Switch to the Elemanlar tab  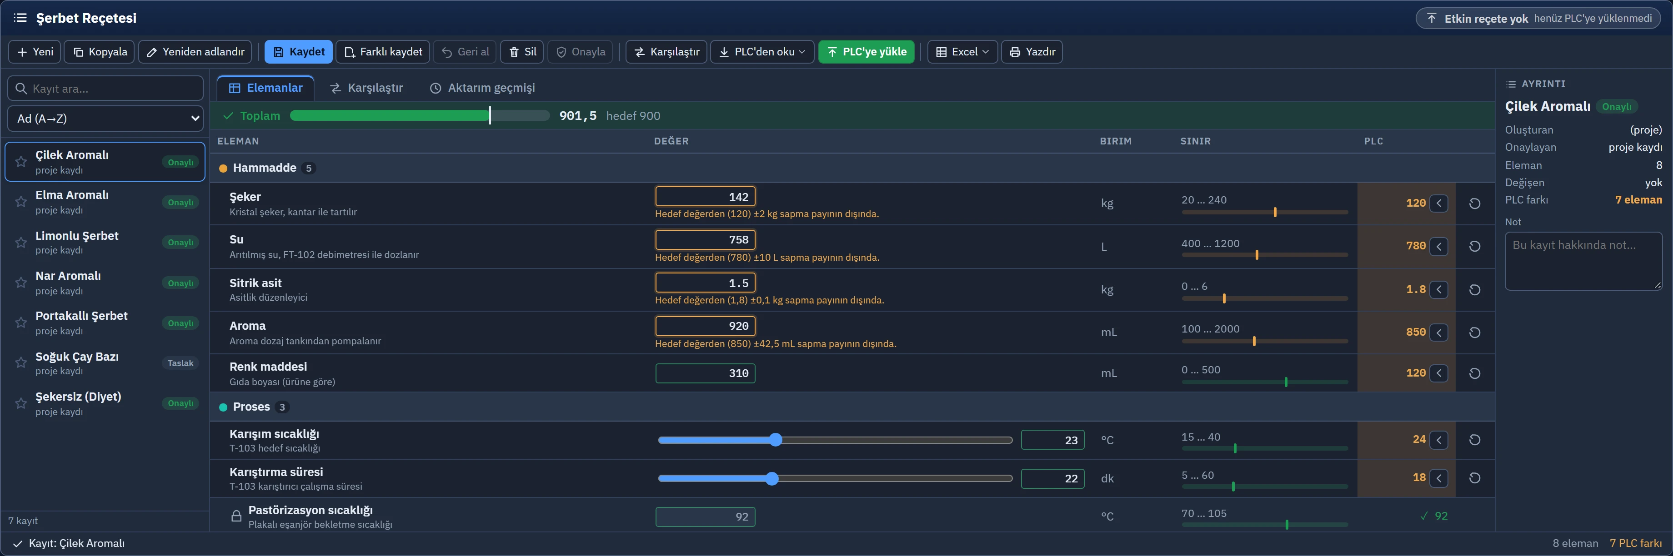pos(265,88)
